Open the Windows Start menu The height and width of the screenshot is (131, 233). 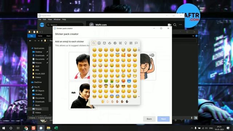pos(4,128)
